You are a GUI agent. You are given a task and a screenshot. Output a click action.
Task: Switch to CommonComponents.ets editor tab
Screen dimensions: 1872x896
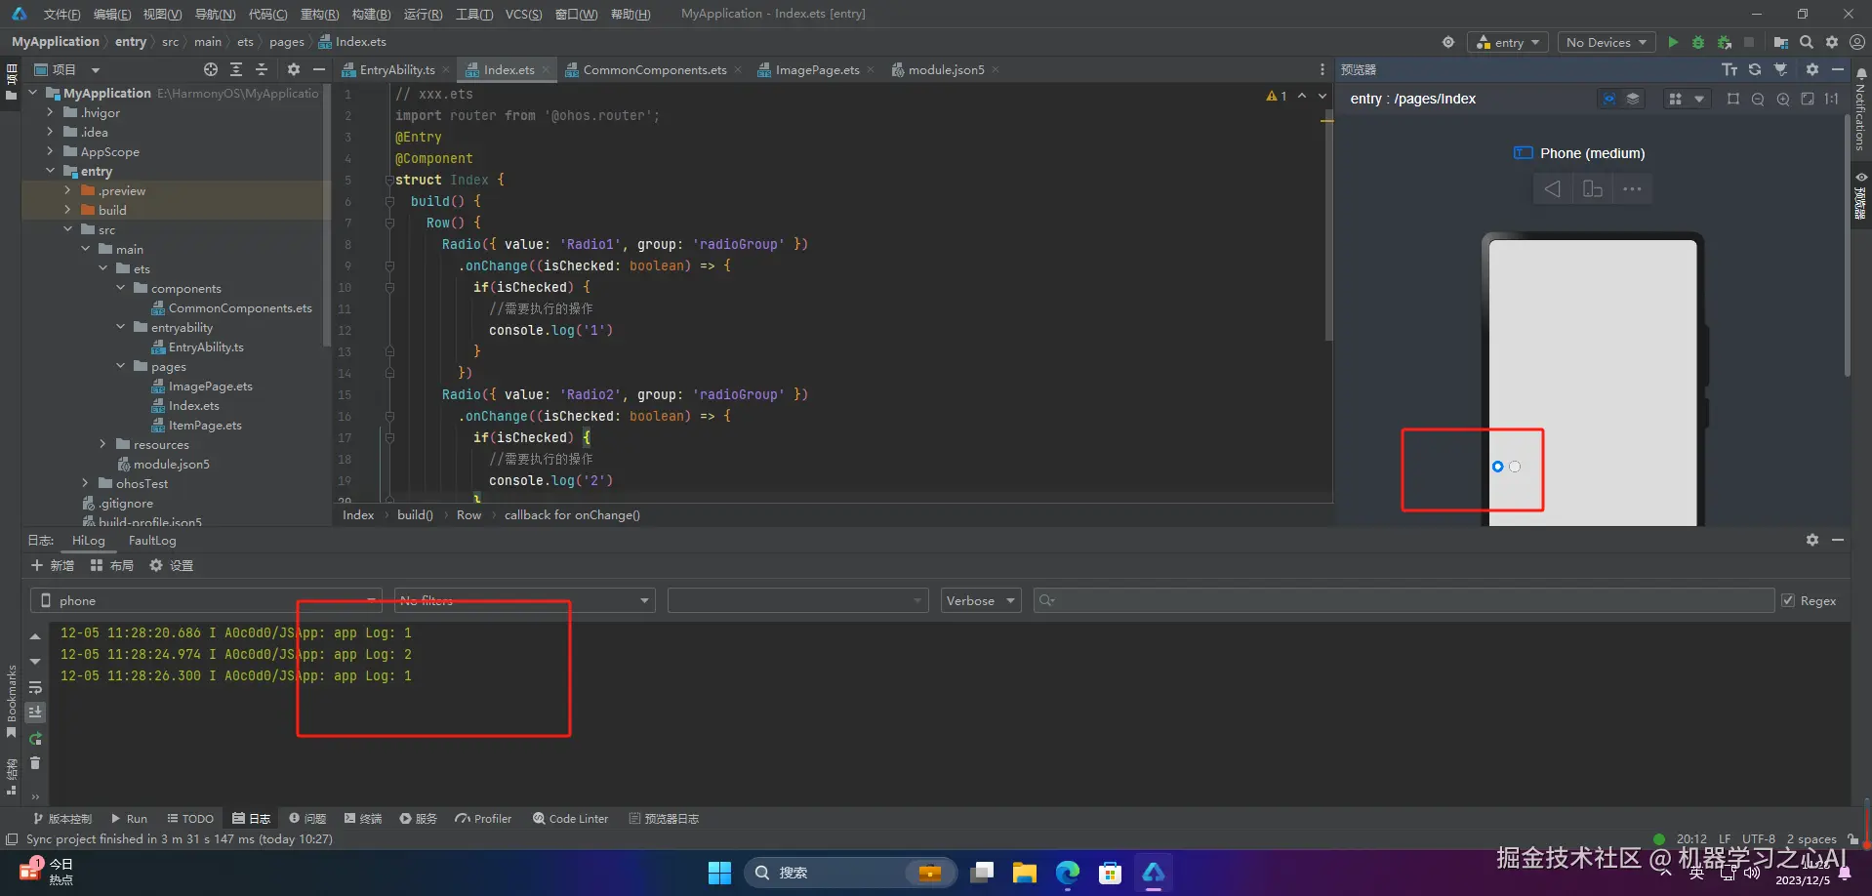654,70
